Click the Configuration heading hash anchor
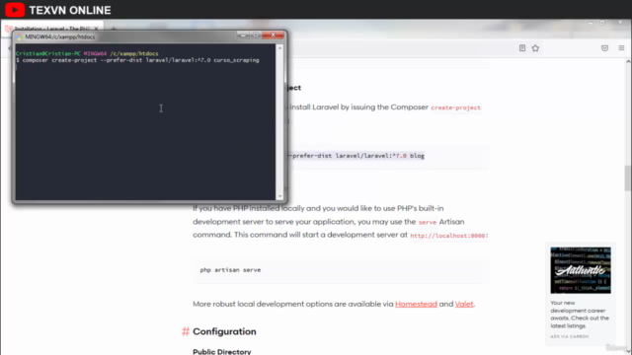The width and height of the screenshot is (632, 355). (186, 331)
